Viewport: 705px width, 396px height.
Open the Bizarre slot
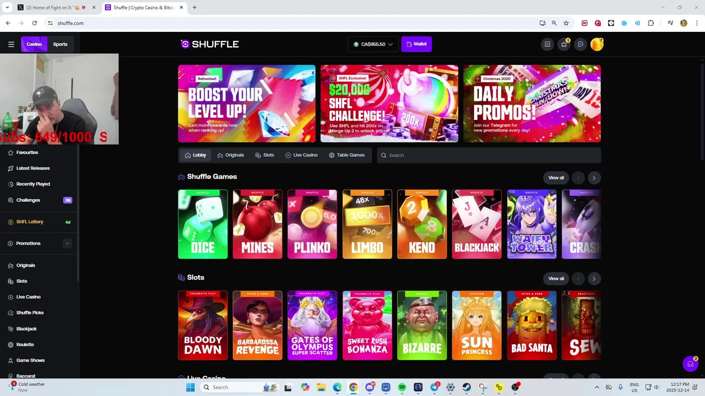422,326
